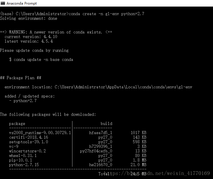This screenshot has height=179, width=213.
Task: Click the 'Anaconda Prompt' title text
Action: pos(21,3)
